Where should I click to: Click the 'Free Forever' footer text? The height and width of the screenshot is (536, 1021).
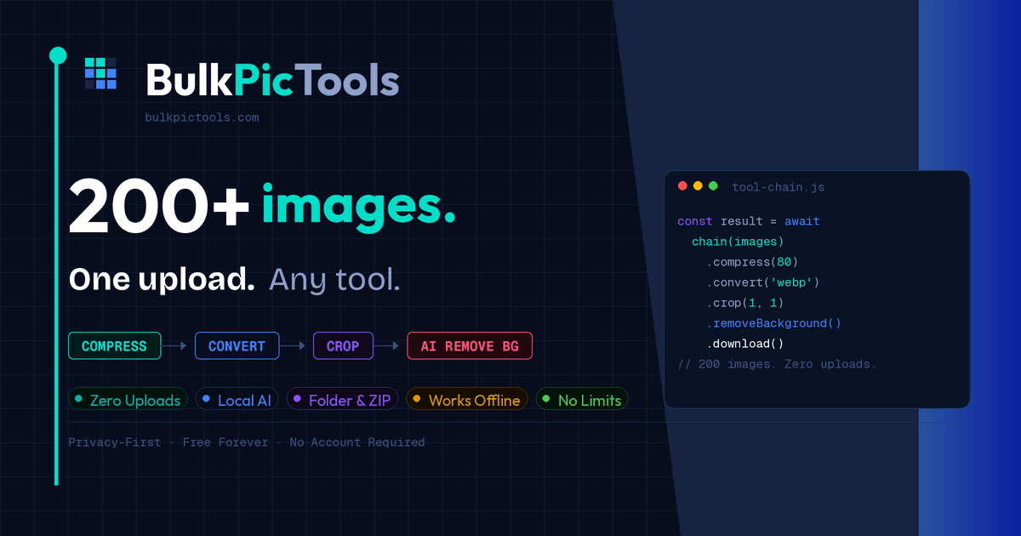pos(225,442)
